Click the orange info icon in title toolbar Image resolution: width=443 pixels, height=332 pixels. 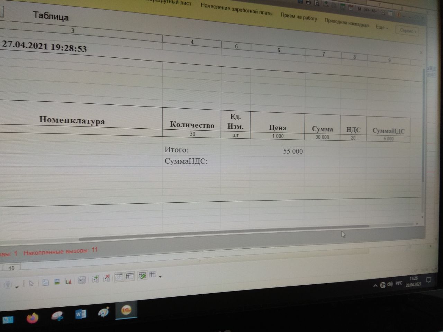tap(398, 15)
